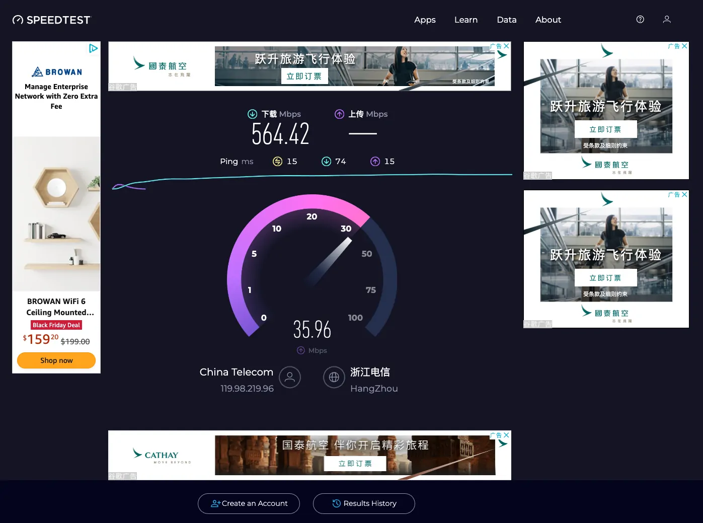Click the speed gauge needle
Image resolution: width=703 pixels, height=523 pixels.
pos(329,262)
